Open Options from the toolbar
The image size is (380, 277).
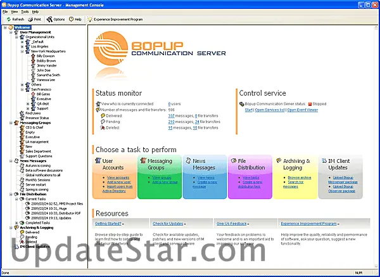(x=56, y=19)
